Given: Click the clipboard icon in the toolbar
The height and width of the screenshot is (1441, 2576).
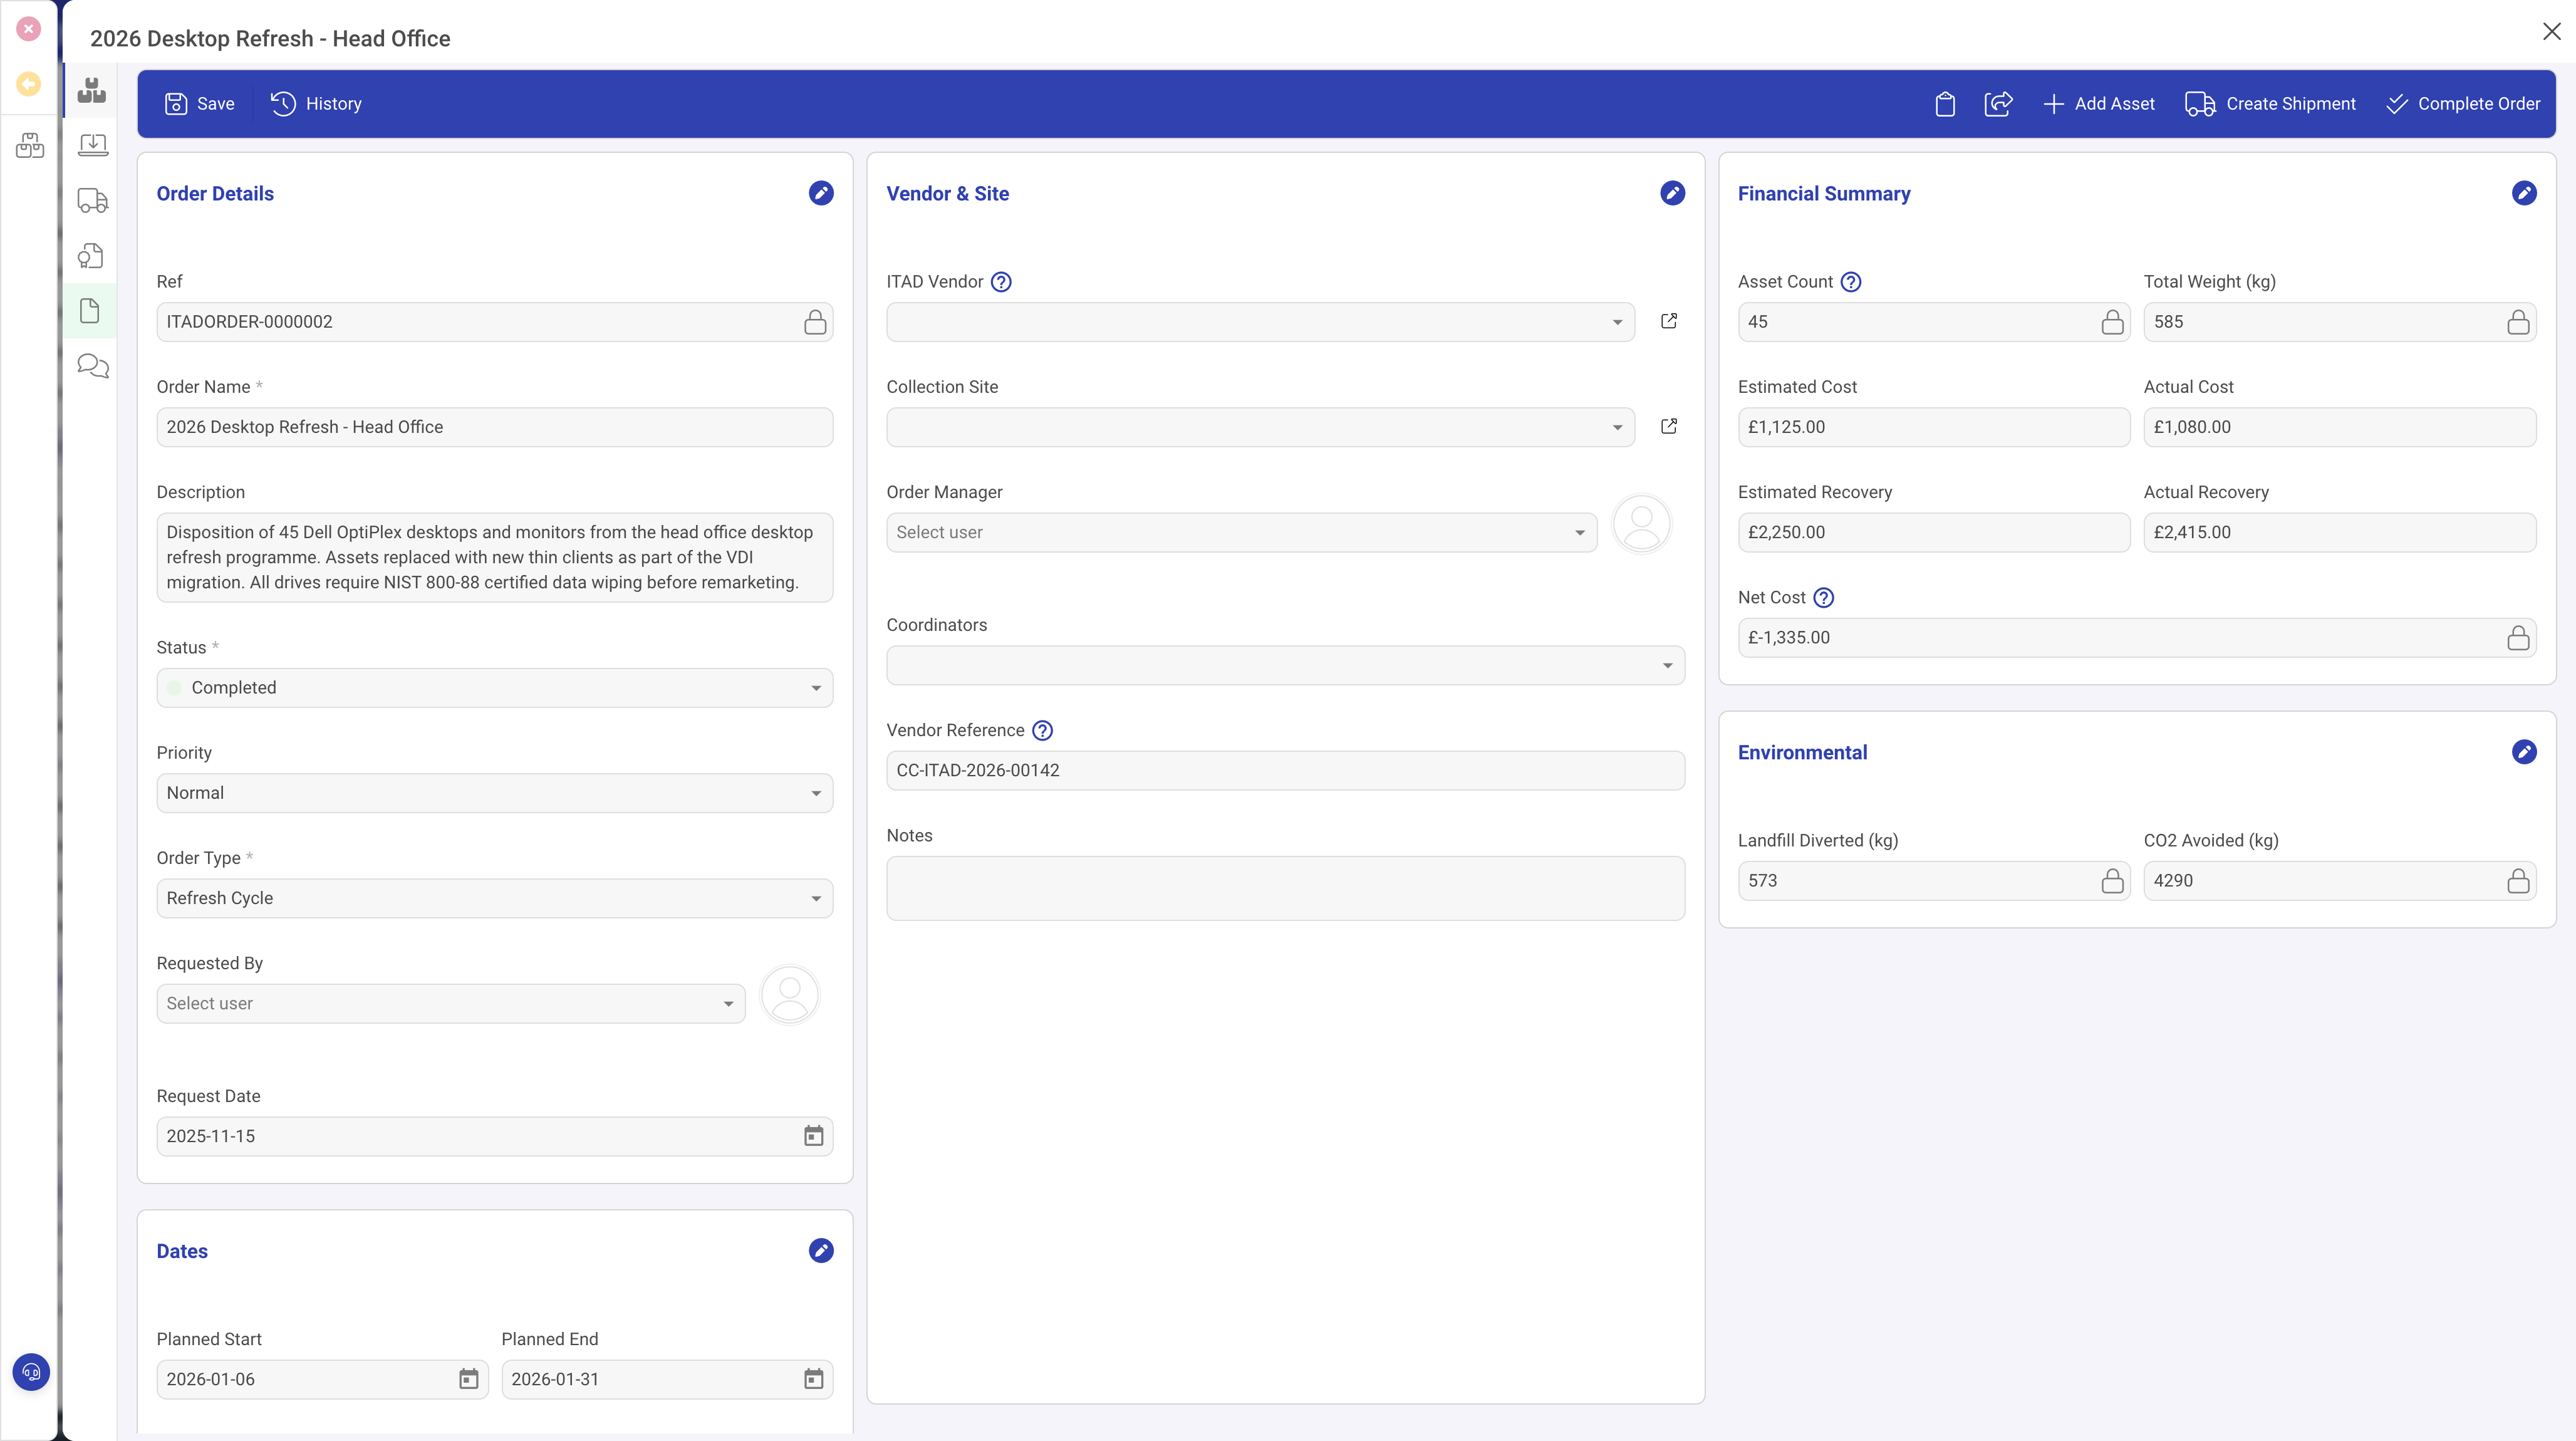Looking at the screenshot, I should click(x=1946, y=103).
